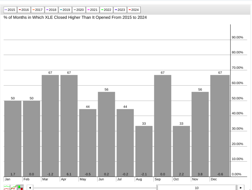Click the right arrow on year slider
252x190 pixels.
coord(241,188)
